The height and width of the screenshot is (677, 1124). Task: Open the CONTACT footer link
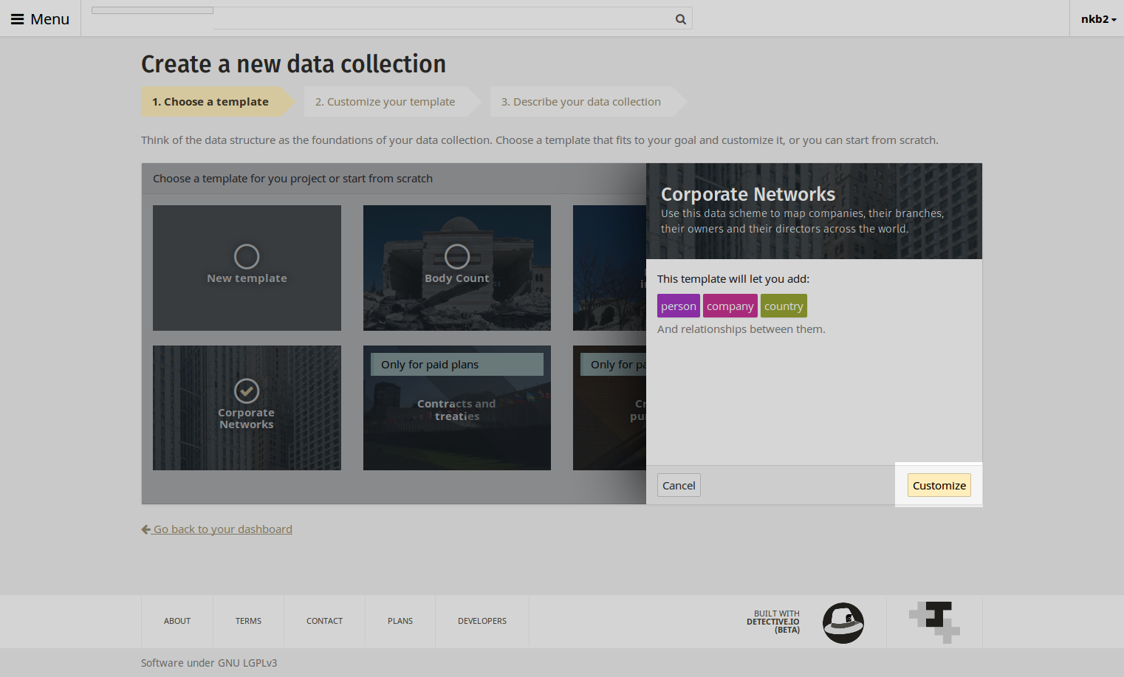324,621
